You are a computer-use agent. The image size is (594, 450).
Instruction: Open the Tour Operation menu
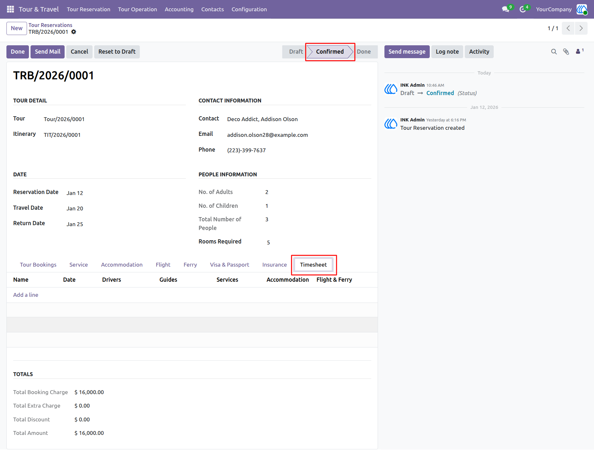[137, 9]
